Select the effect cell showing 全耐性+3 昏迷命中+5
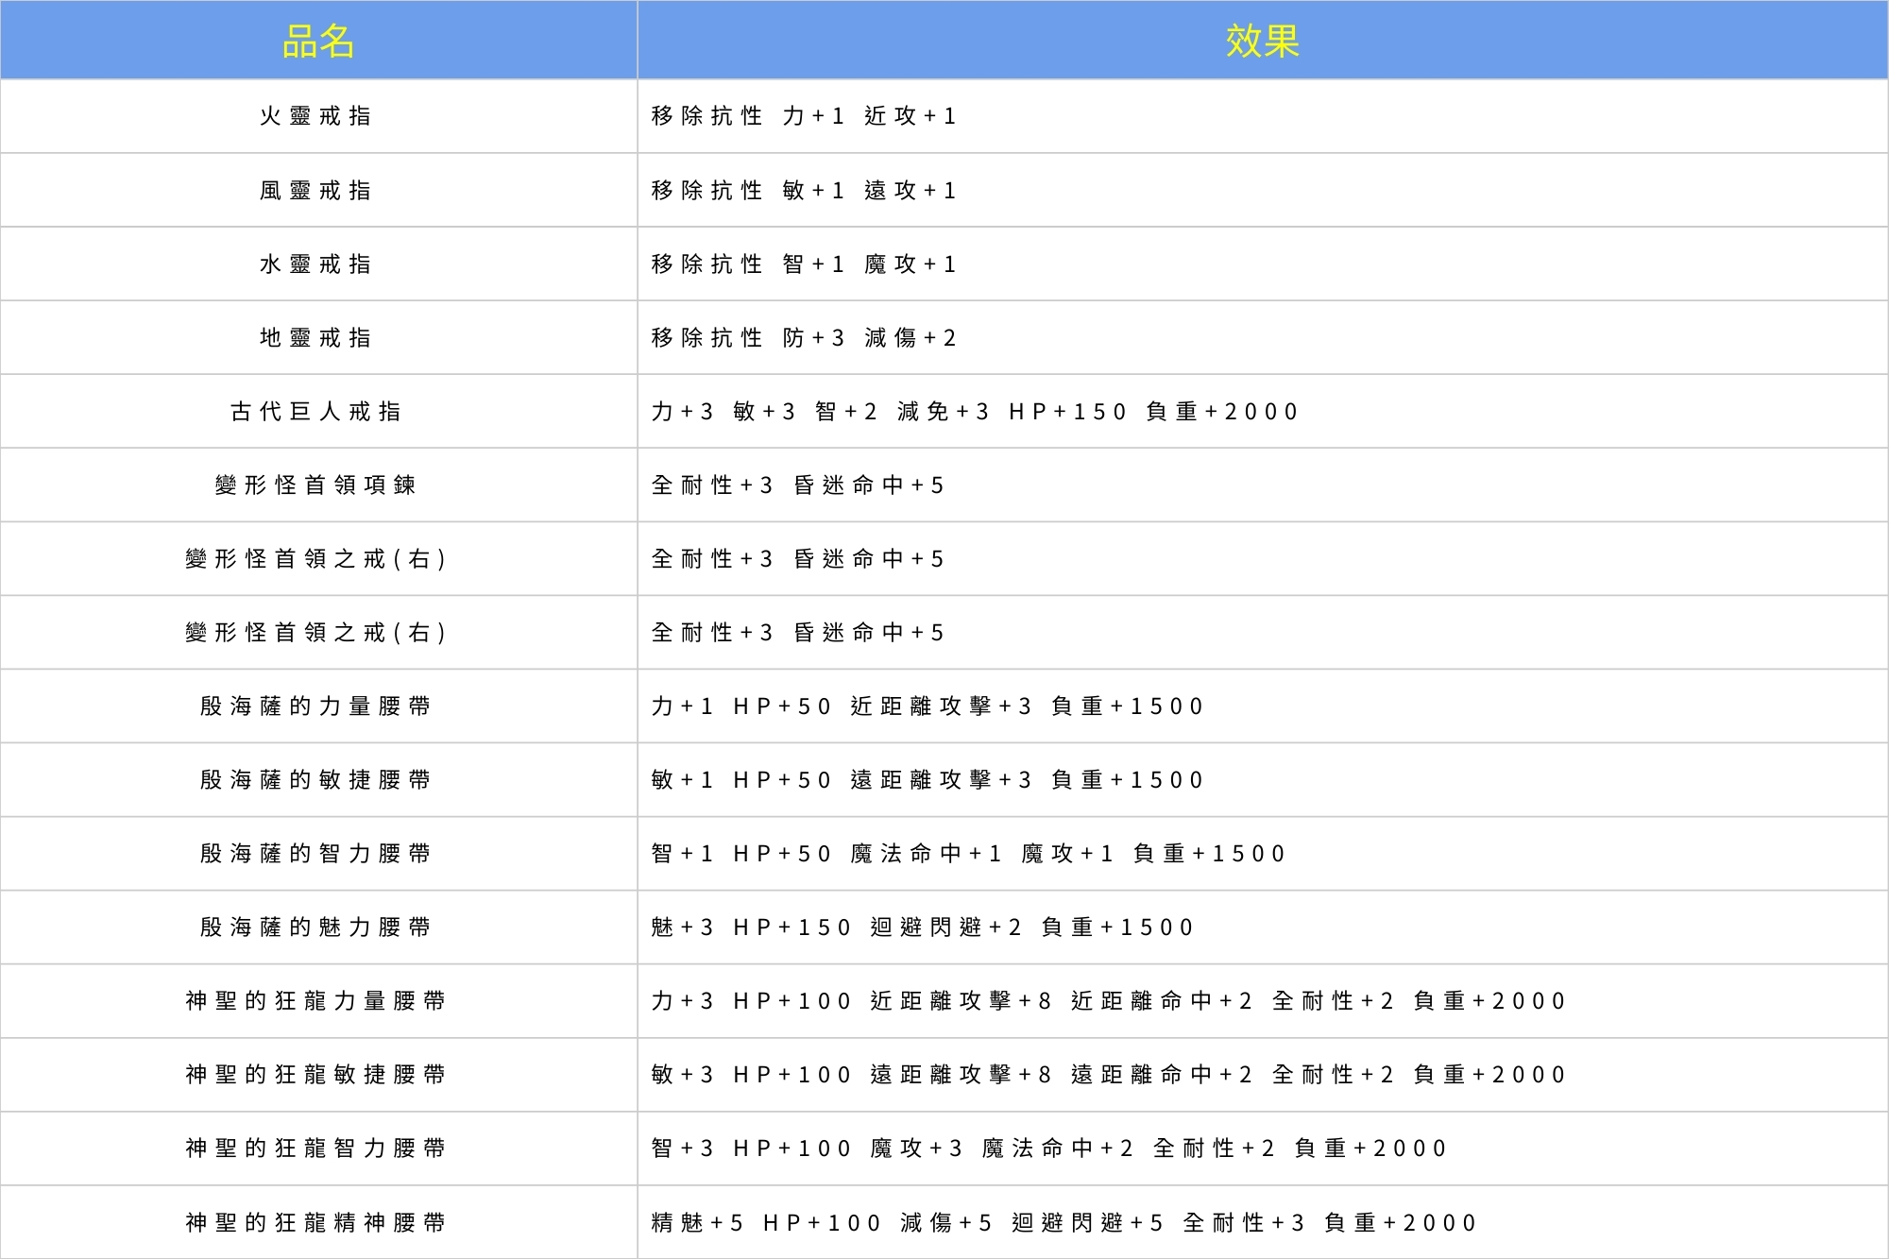 tap(798, 485)
